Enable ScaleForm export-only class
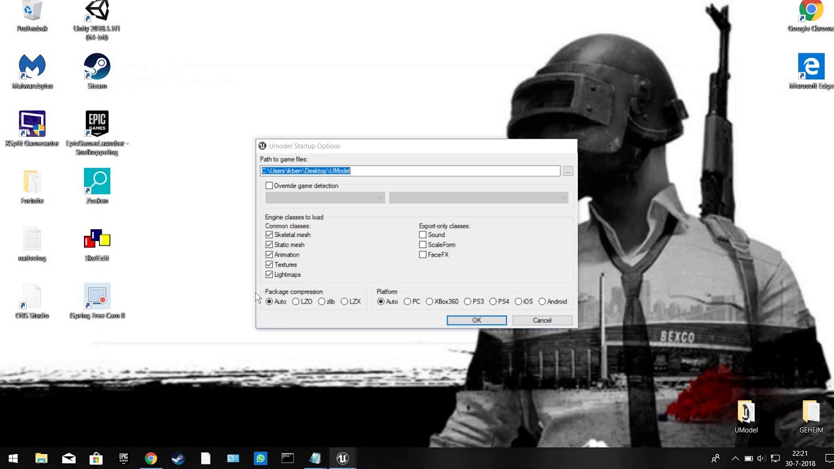Viewport: 834px width, 469px height. point(423,245)
